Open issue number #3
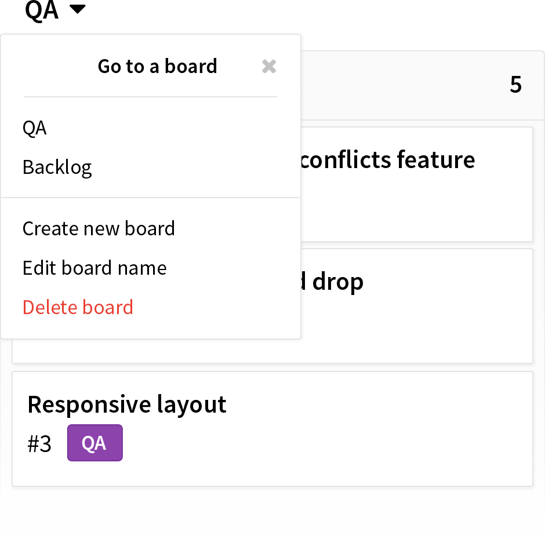Viewport: 545px width, 539px height. click(x=39, y=444)
